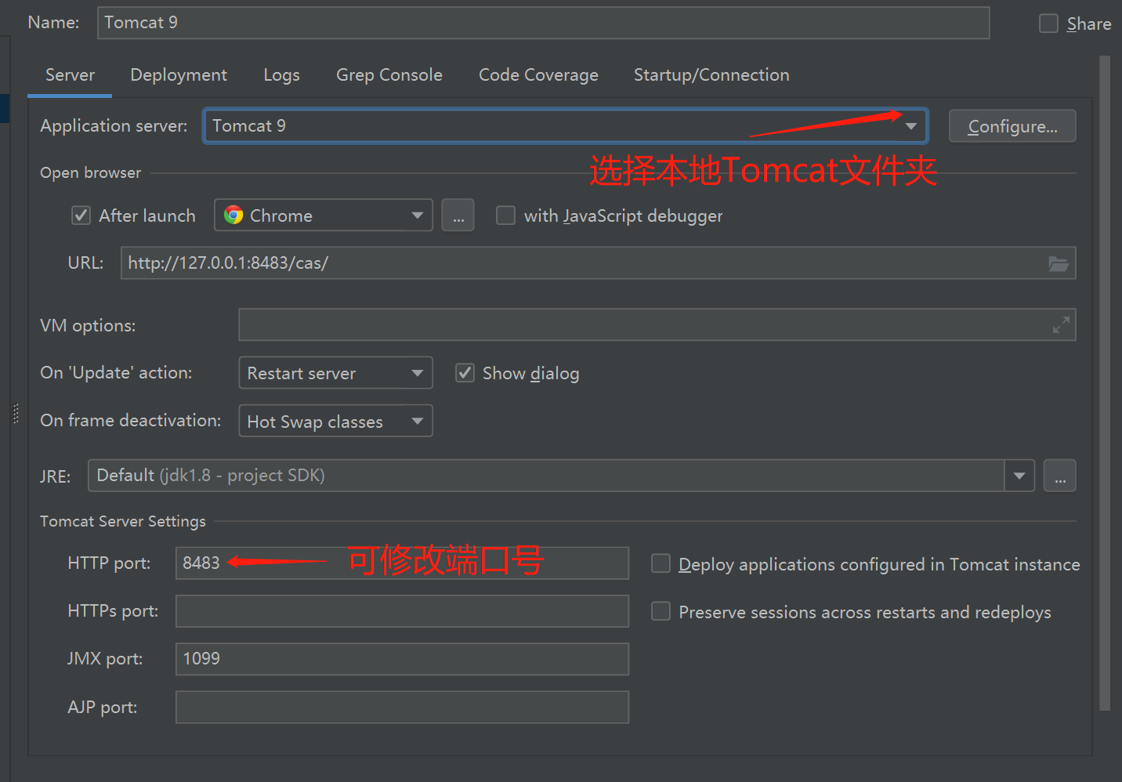Image resolution: width=1122 pixels, height=782 pixels.
Task: Enable Preserve sessions across restarts option
Action: coord(661,611)
